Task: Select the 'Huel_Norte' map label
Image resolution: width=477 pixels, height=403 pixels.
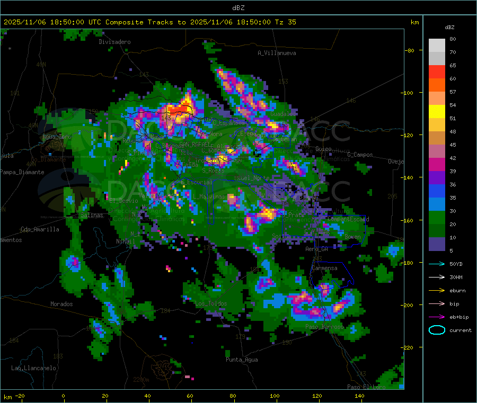Action: [x=252, y=178]
